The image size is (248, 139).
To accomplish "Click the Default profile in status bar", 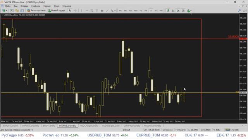I will (127, 130).
